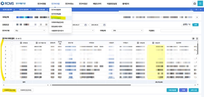Viewport: 204px width, 97px height.
Task: Click the 이체확인증(건별) button
Action: (x=10, y=90)
